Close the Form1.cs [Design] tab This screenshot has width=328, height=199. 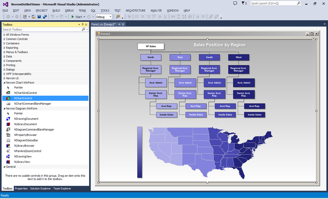coord(123,24)
